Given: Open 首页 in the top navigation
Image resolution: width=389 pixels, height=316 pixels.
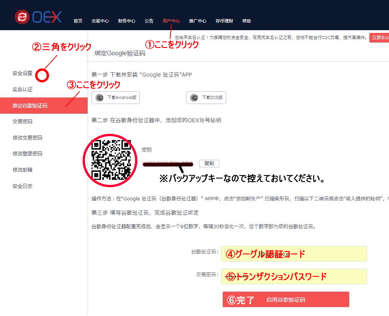Looking at the screenshot, I should [x=78, y=21].
